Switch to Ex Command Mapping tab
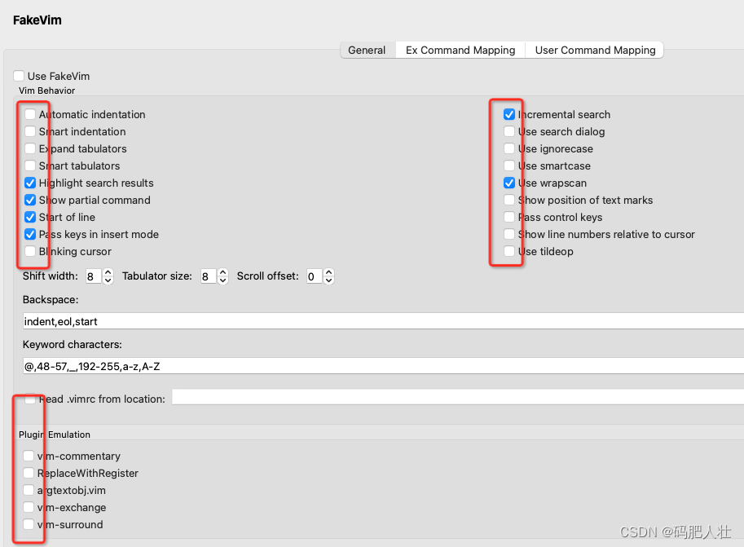Viewport: 744px width, 547px height. pyautogui.click(x=460, y=50)
